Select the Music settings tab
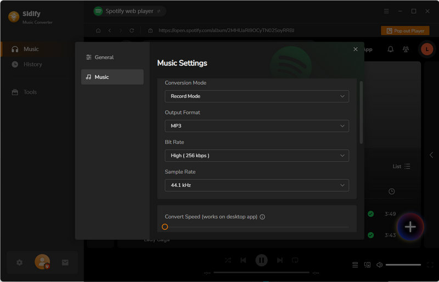 point(112,77)
